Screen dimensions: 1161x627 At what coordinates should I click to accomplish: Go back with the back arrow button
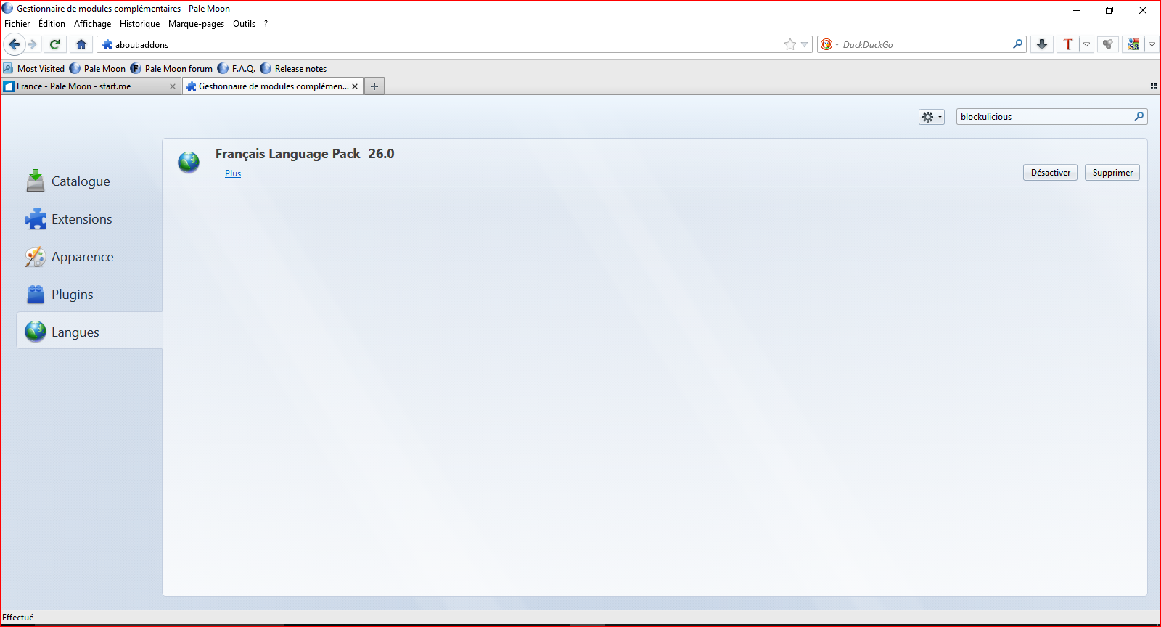tap(15, 44)
